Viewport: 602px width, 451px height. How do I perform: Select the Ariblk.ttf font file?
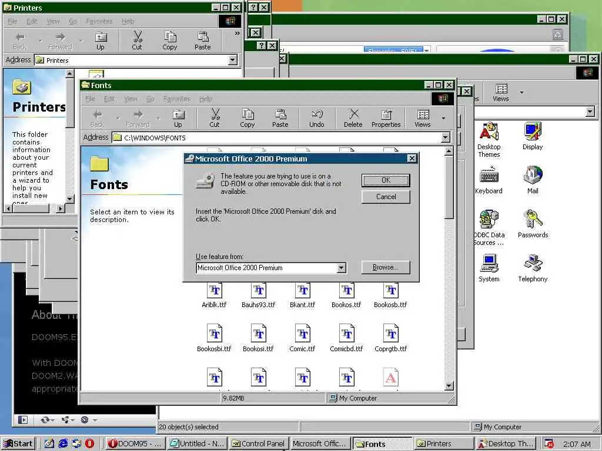(x=214, y=296)
